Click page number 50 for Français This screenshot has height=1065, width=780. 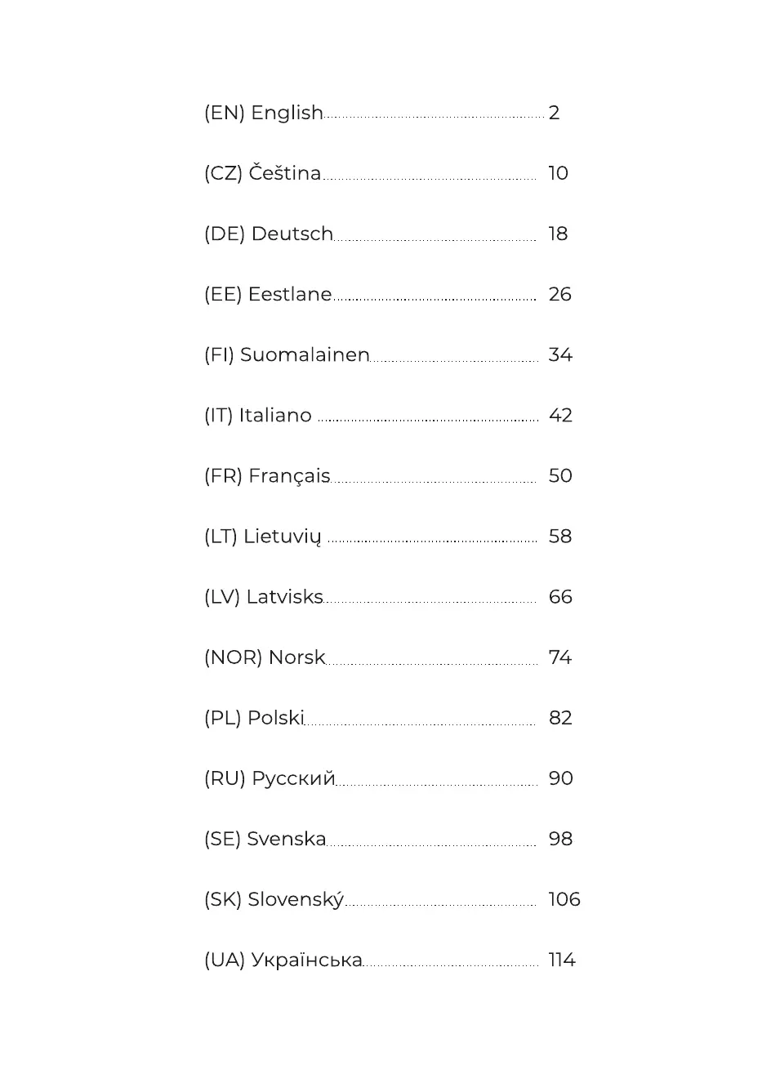tap(560, 476)
